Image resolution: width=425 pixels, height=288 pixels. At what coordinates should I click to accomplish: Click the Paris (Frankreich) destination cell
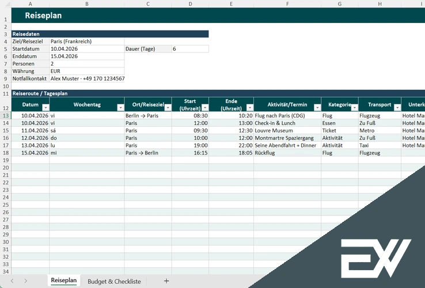(86, 41)
